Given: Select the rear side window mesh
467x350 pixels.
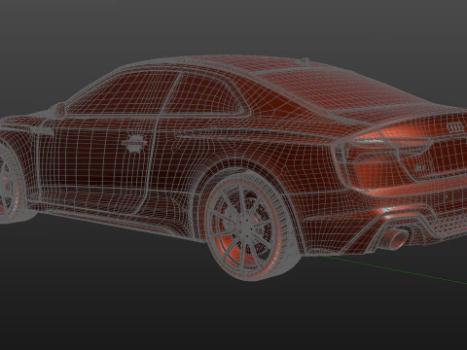Looking at the screenshot, I should tap(206, 93).
